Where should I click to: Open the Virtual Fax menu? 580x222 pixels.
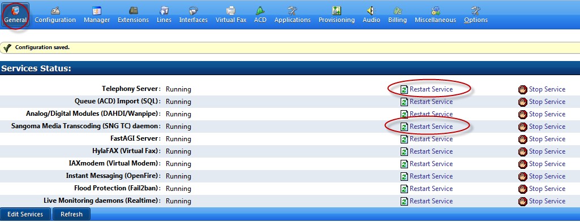coord(231,15)
